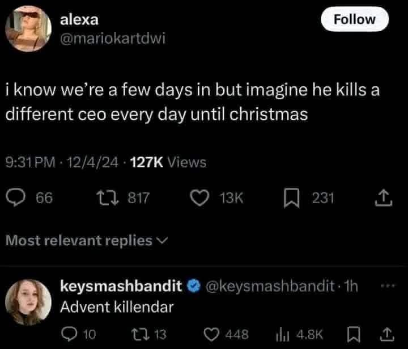Reply to keysmashbandit's comment with 10 replies
408x349 pixels.
coord(70,334)
